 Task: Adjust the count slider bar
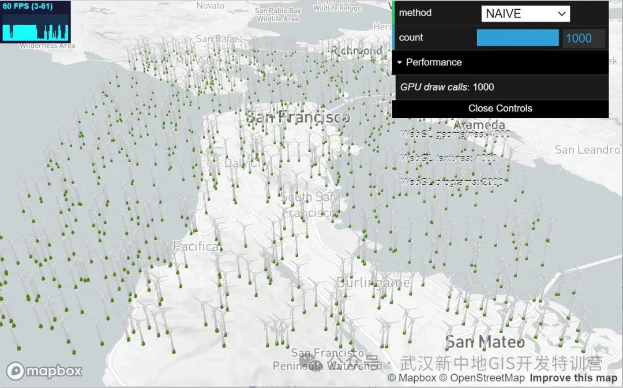(517, 38)
